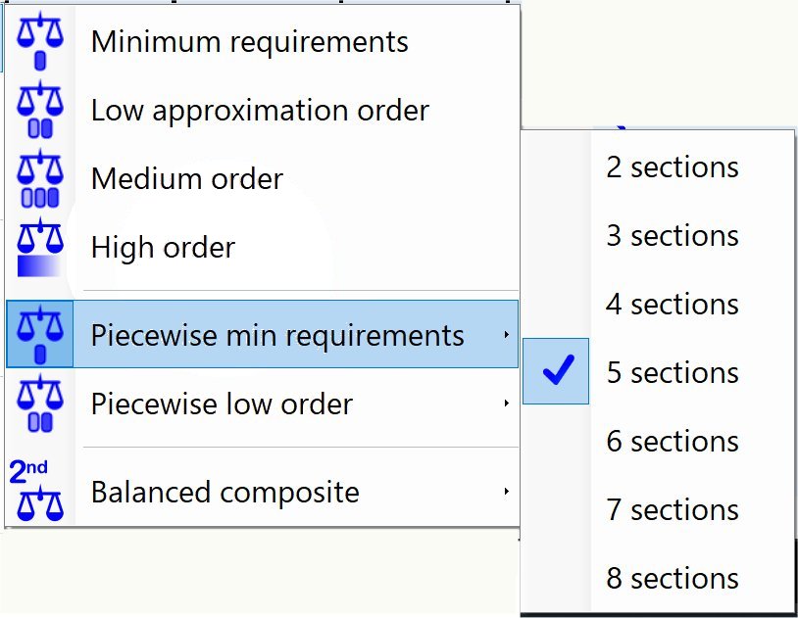Select 3 sections in the submenu
The height and width of the screenshot is (618, 798).
(x=673, y=236)
